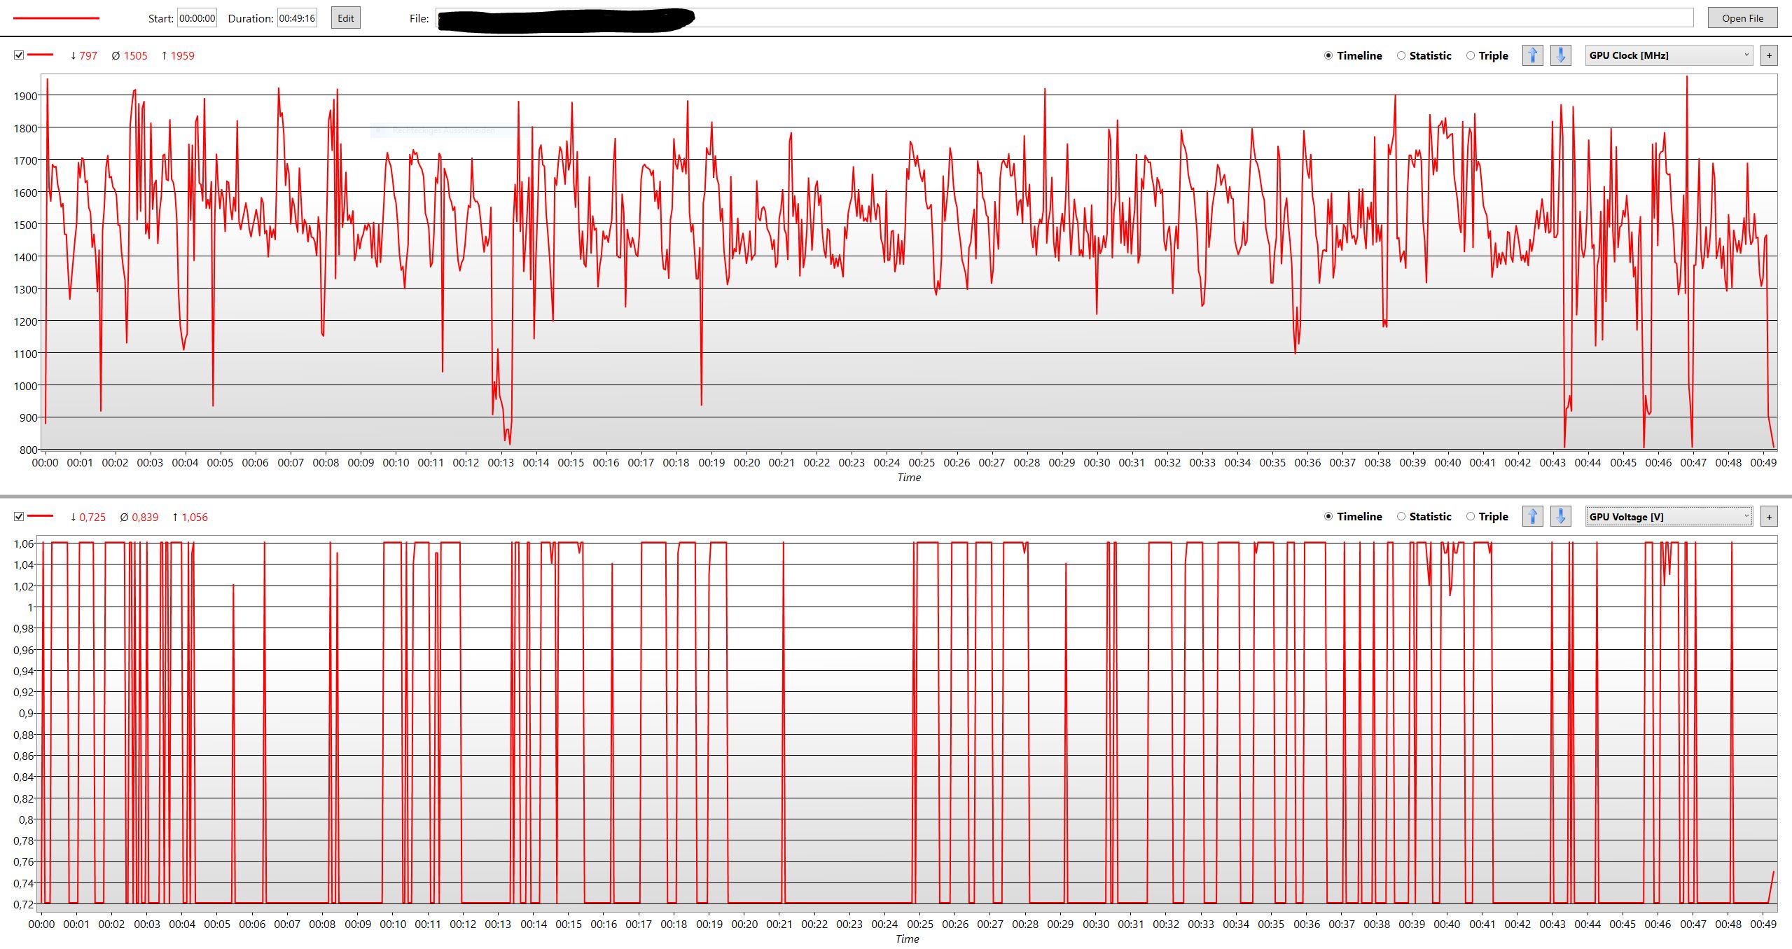Open the GPU Voltage [V] sensor dropdown

(x=1668, y=517)
